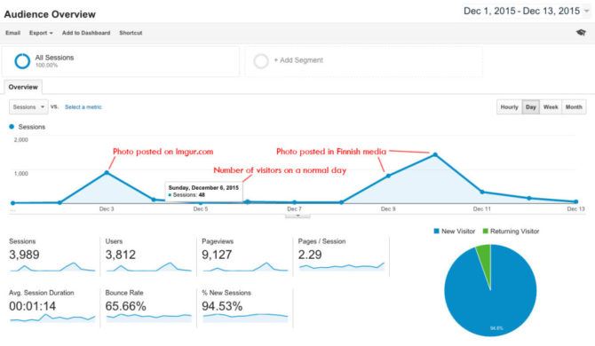Click the + Add Segment button
595x346 pixels.
click(x=298, y=59)
